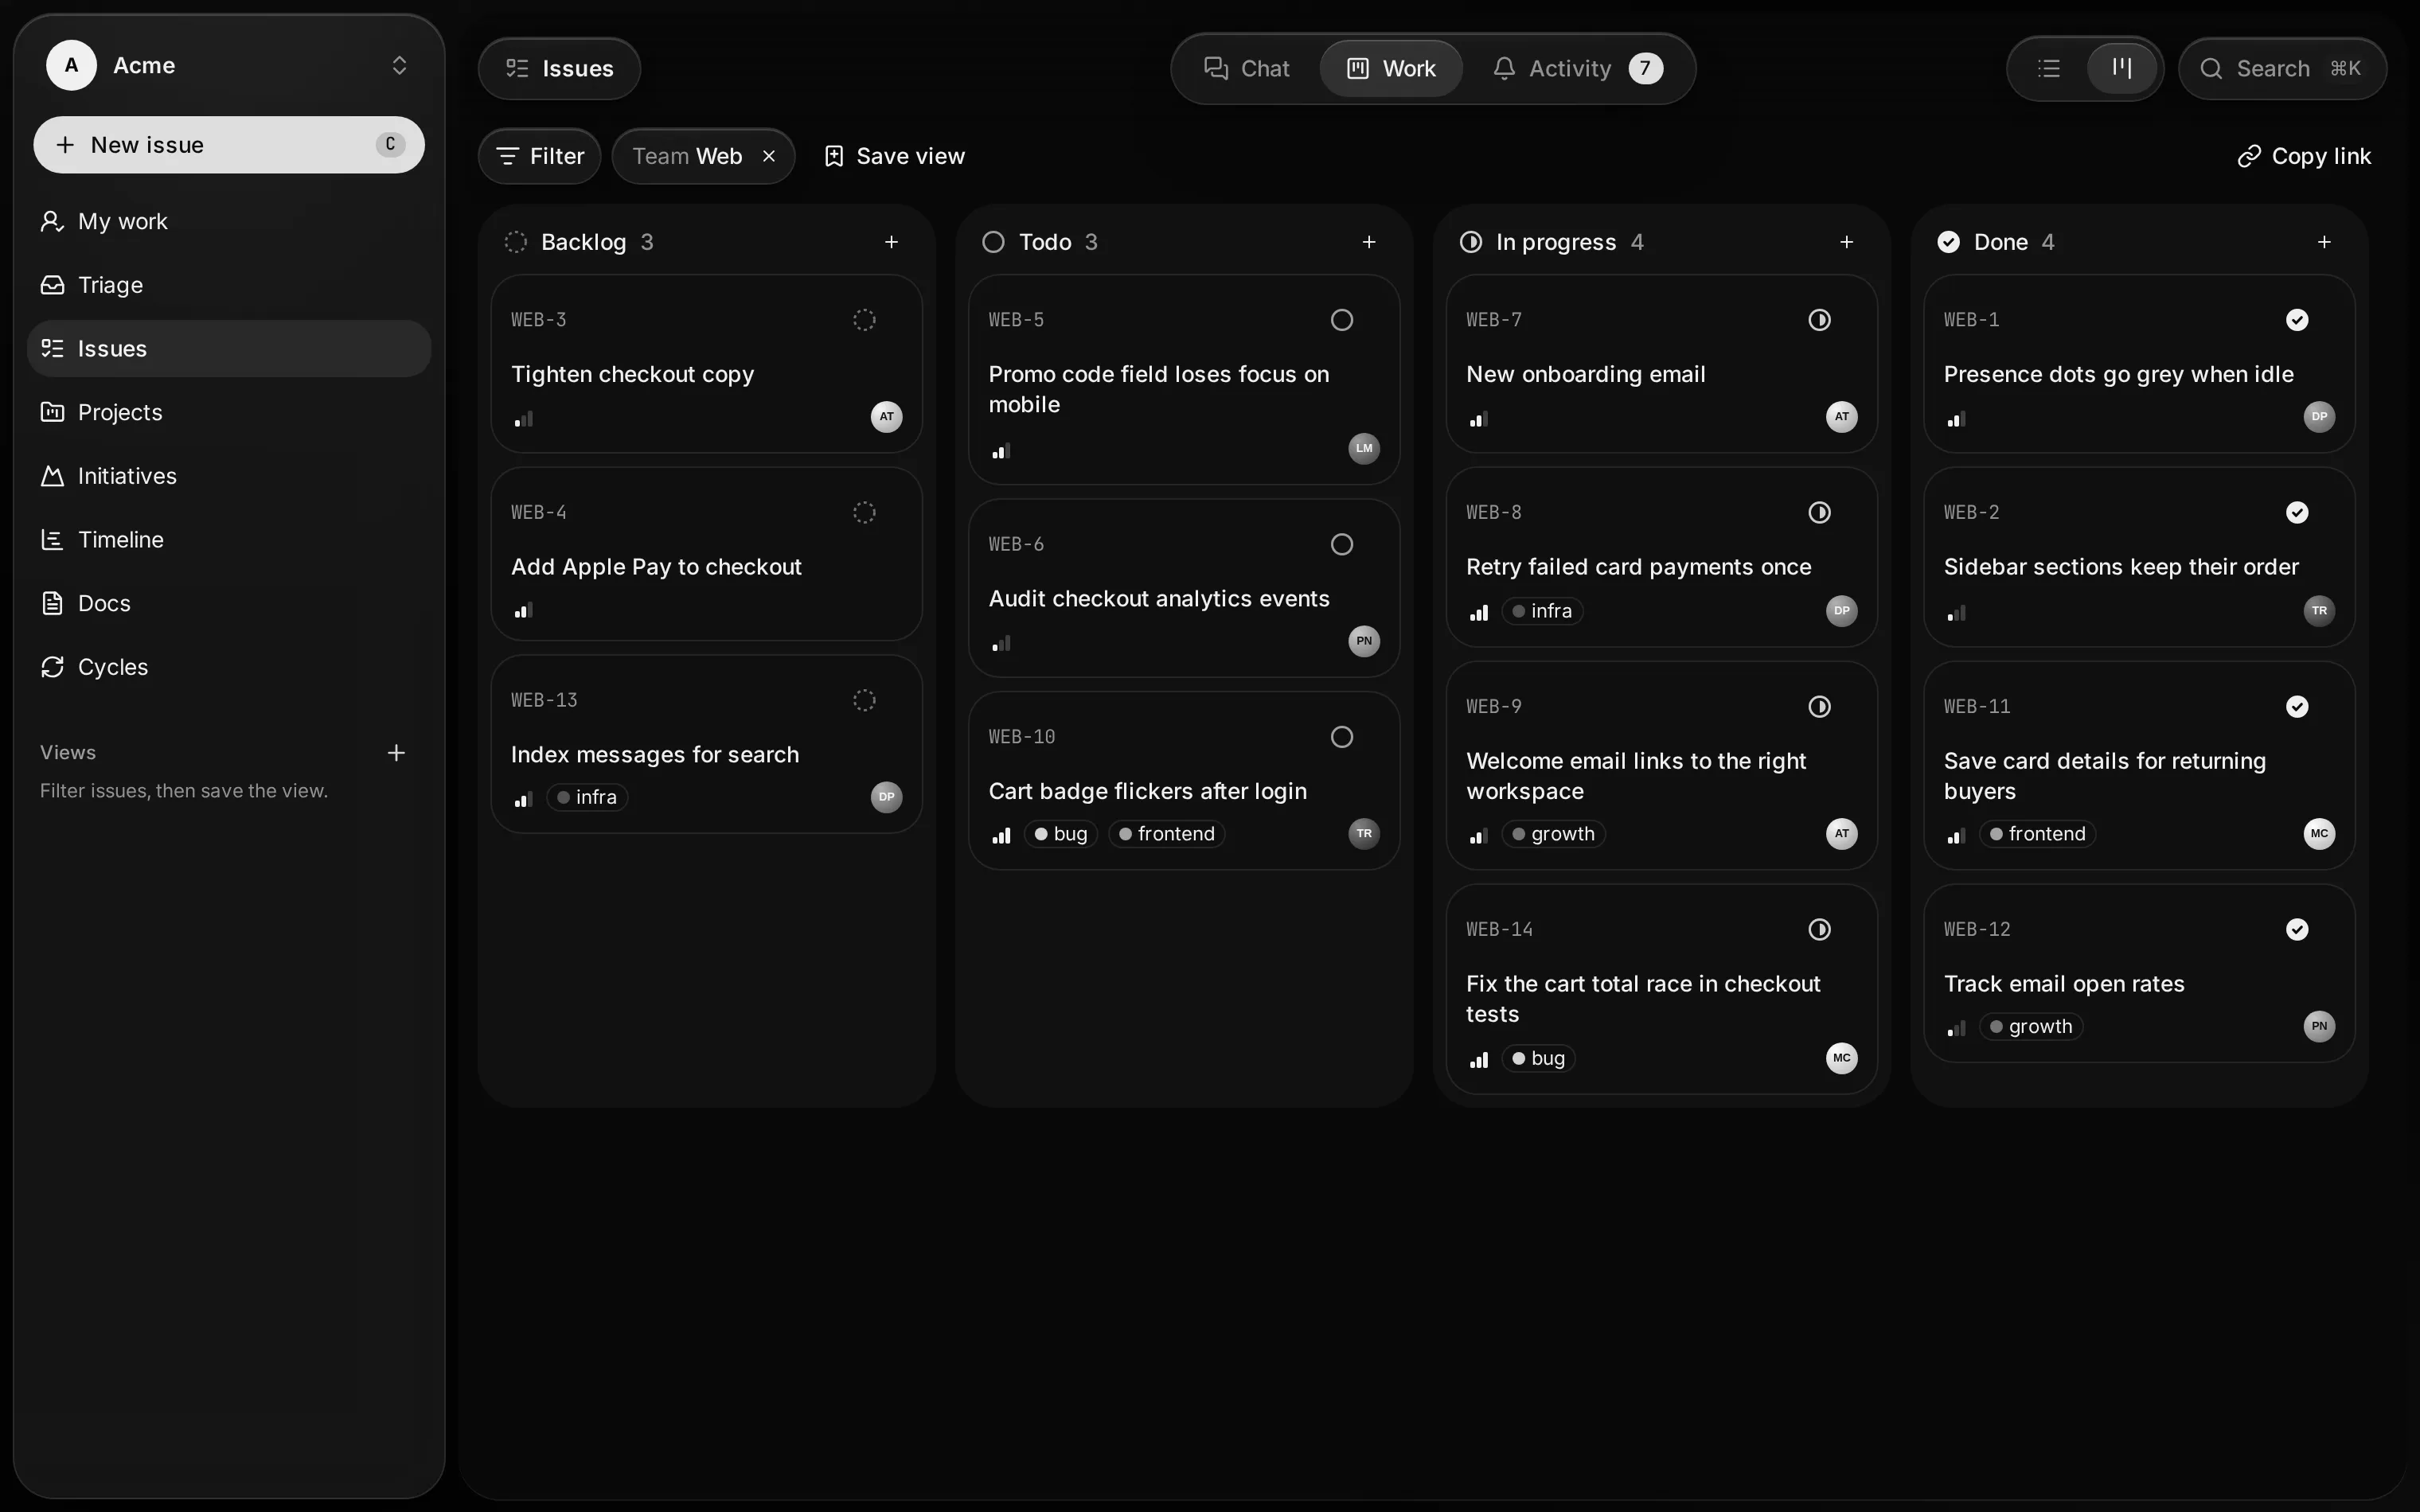2420x1512 pixels.
Task: Add issue to In progress column
Action: coord(1846,242)
